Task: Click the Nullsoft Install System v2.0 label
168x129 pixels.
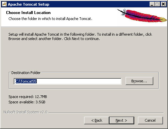Action: click(25, 112)
